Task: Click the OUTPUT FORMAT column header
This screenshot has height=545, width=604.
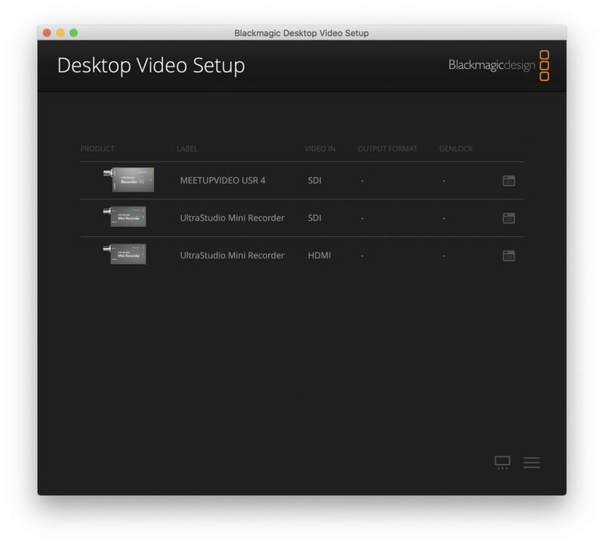Action: point(387,149)
